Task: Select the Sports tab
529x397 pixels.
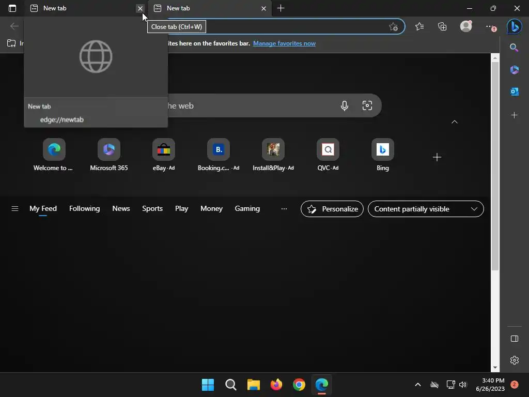Action: coord(152,209)
